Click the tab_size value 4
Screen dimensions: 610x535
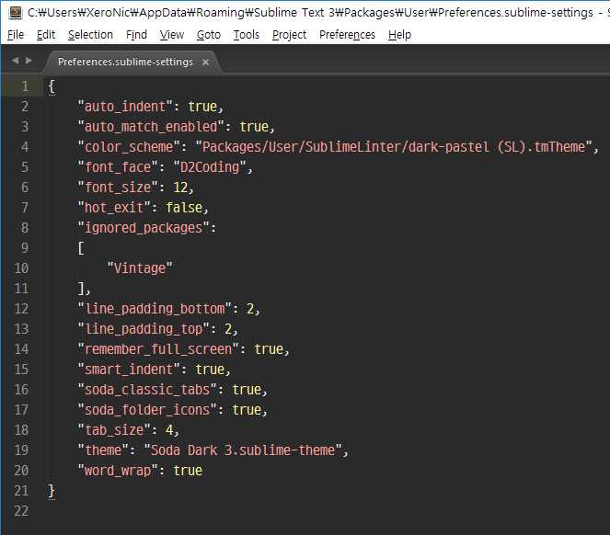click(169, 430)
